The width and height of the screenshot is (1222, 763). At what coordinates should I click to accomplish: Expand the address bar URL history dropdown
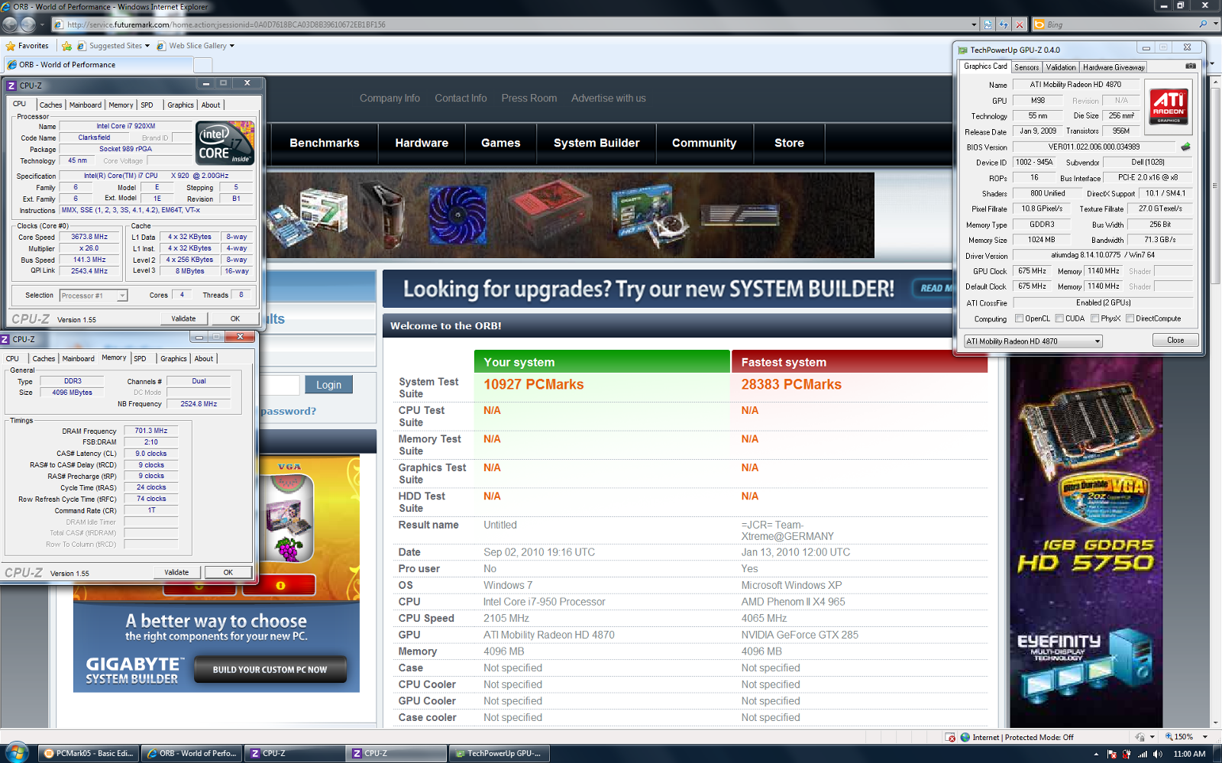coord(974,24)
